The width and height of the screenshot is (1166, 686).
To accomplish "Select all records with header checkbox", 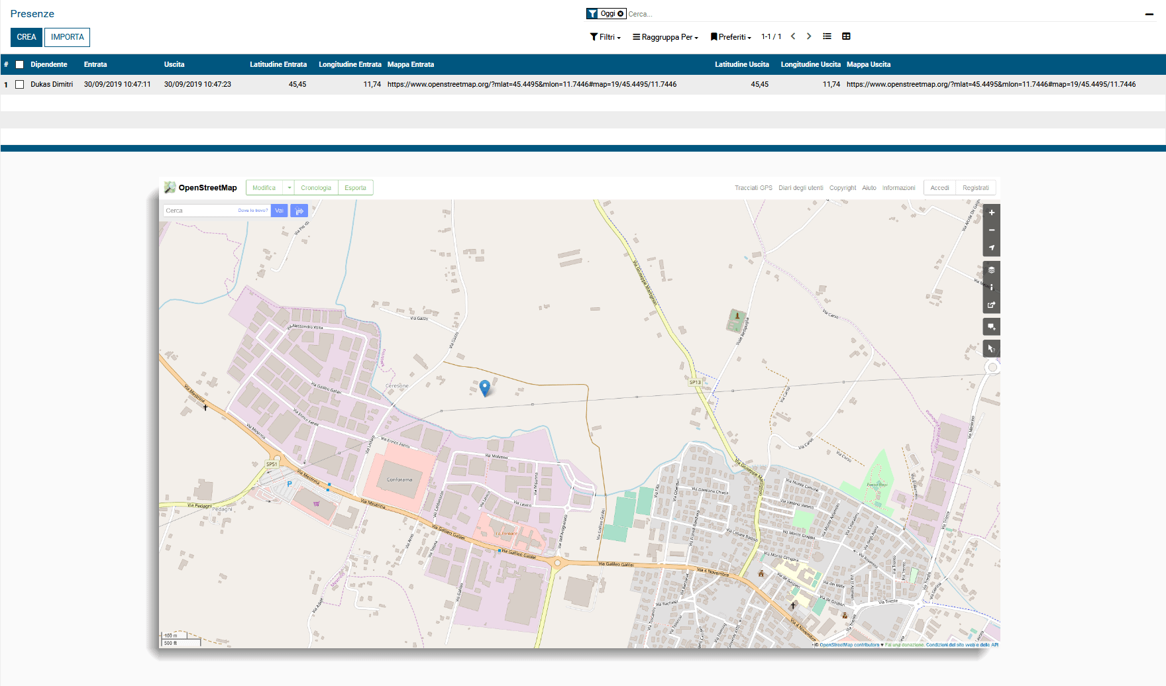I will coord(20,65).
